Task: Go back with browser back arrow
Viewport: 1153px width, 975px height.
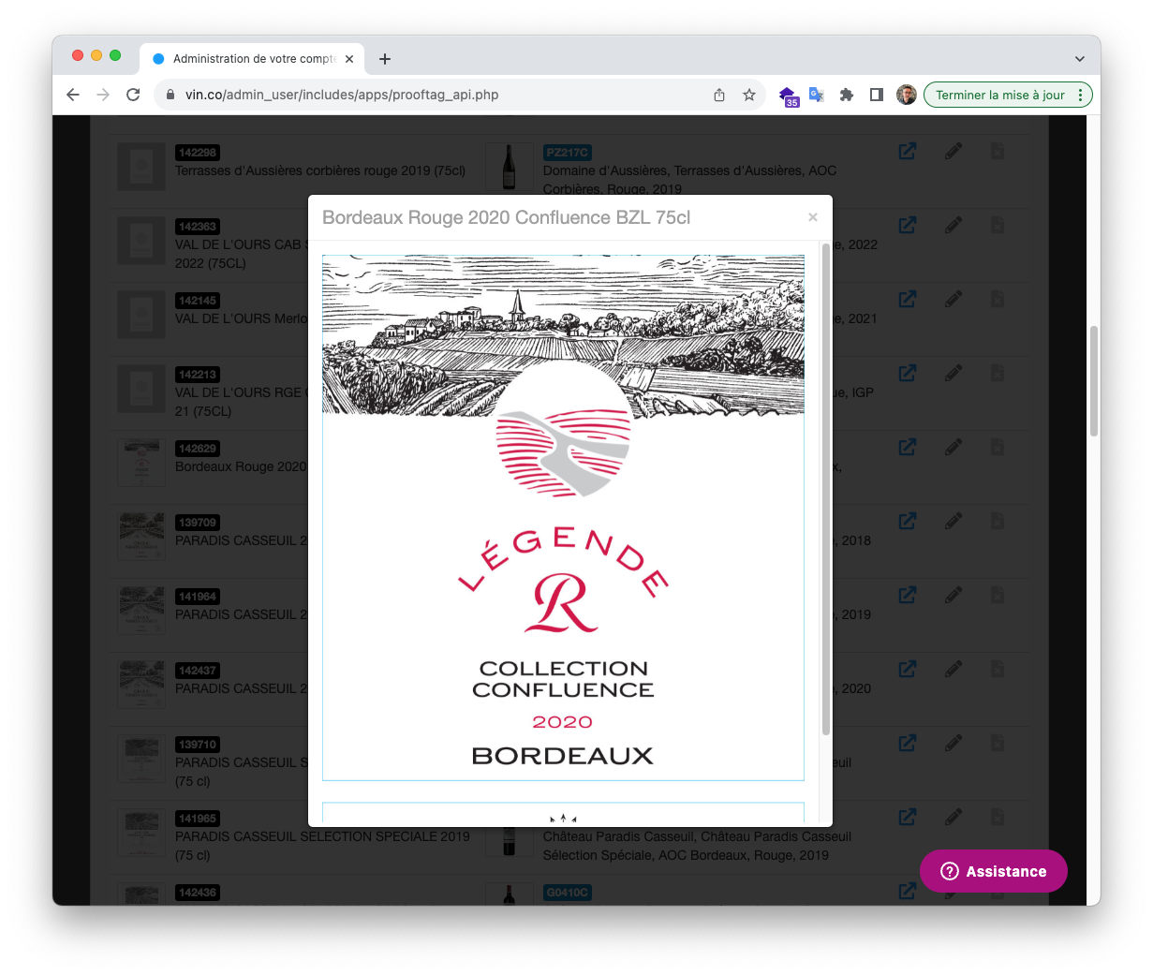Action: 73,95
